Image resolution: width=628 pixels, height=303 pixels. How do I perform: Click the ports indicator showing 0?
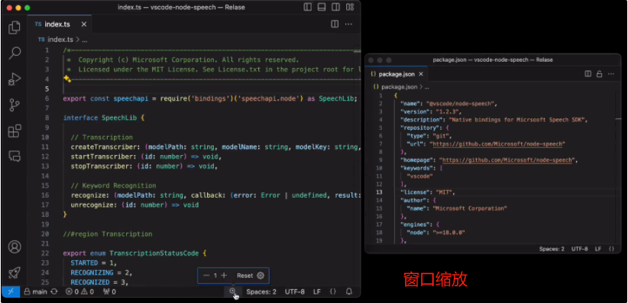point(109,292)
